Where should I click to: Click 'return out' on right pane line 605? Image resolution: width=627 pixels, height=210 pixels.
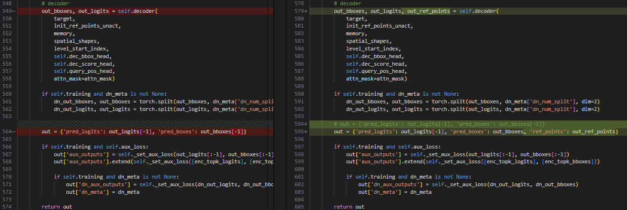[349, 207]
